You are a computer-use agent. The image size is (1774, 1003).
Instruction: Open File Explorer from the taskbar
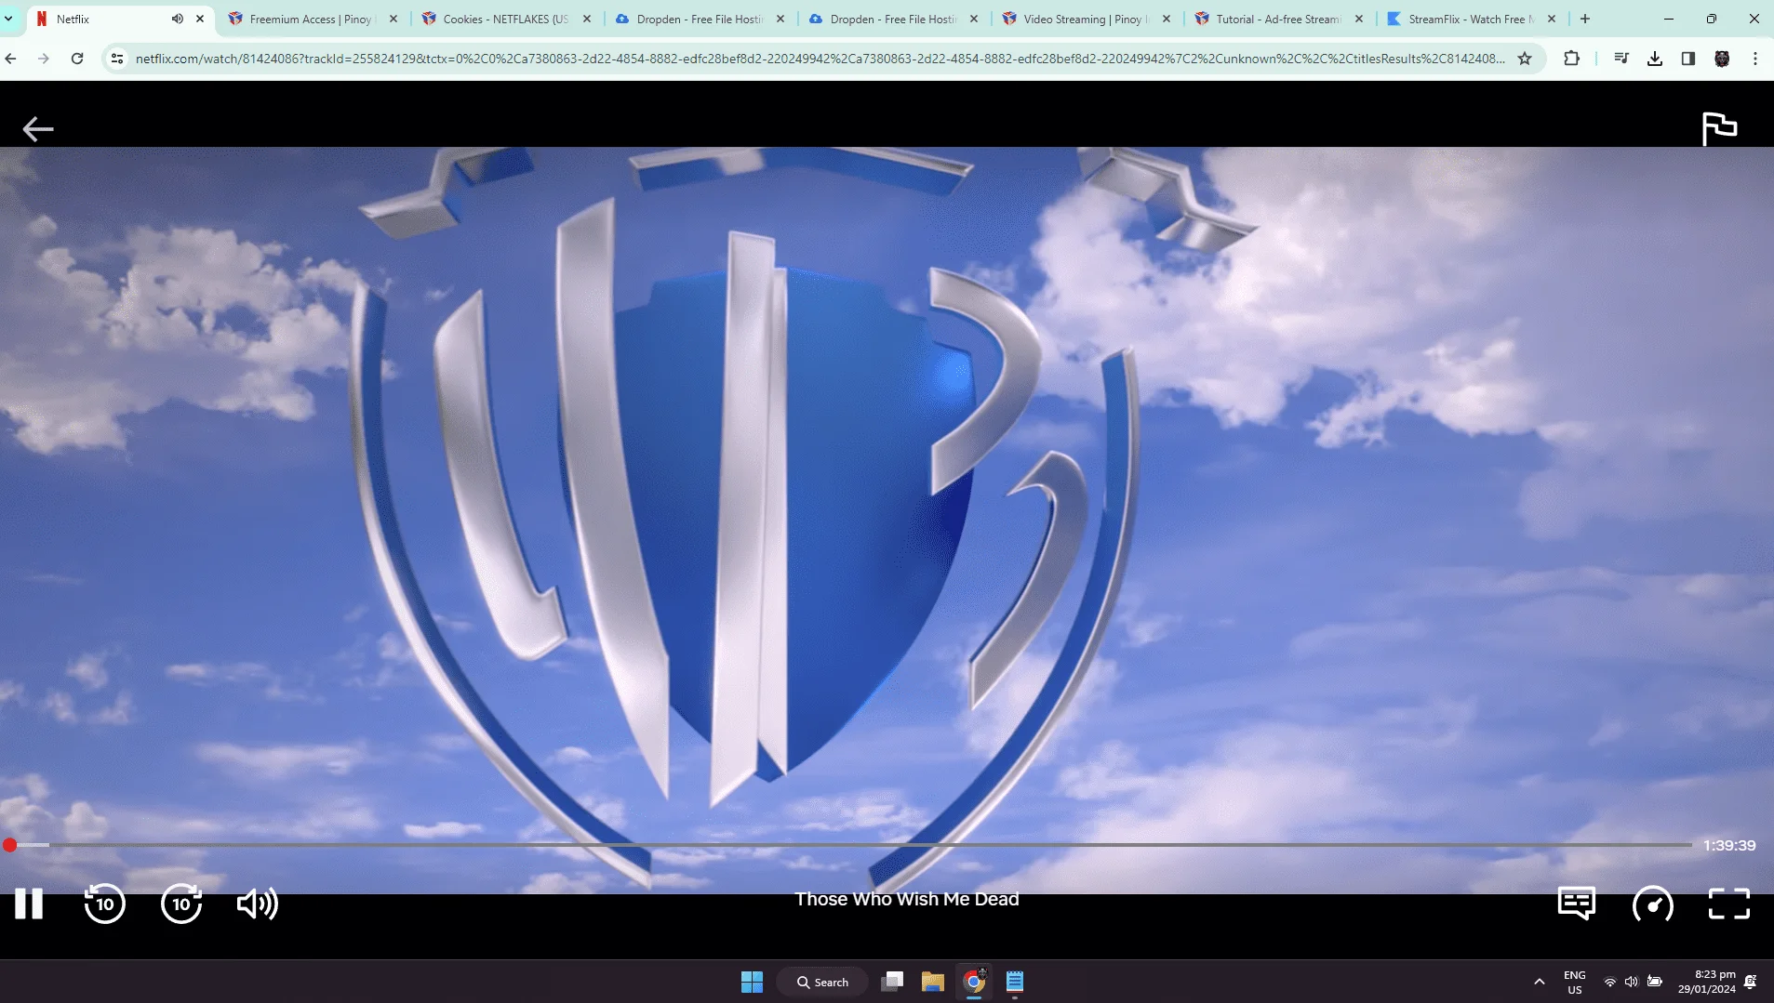(x=933, y=982)
